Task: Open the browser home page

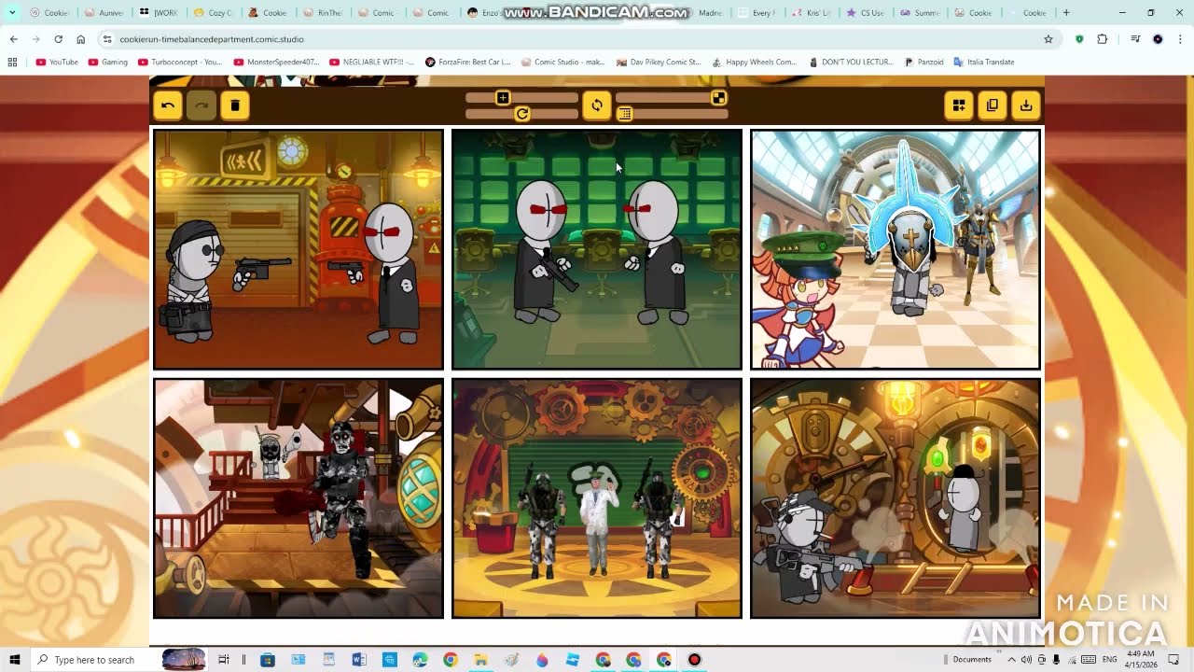Action: 80,39
